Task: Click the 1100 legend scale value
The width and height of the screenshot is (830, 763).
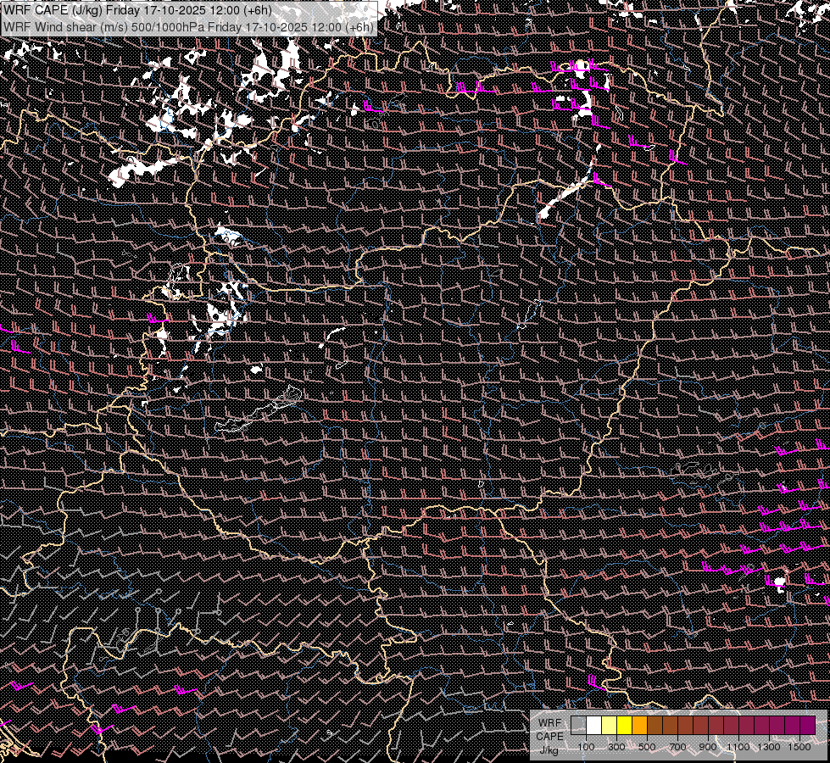Action: tap(738, 747)
